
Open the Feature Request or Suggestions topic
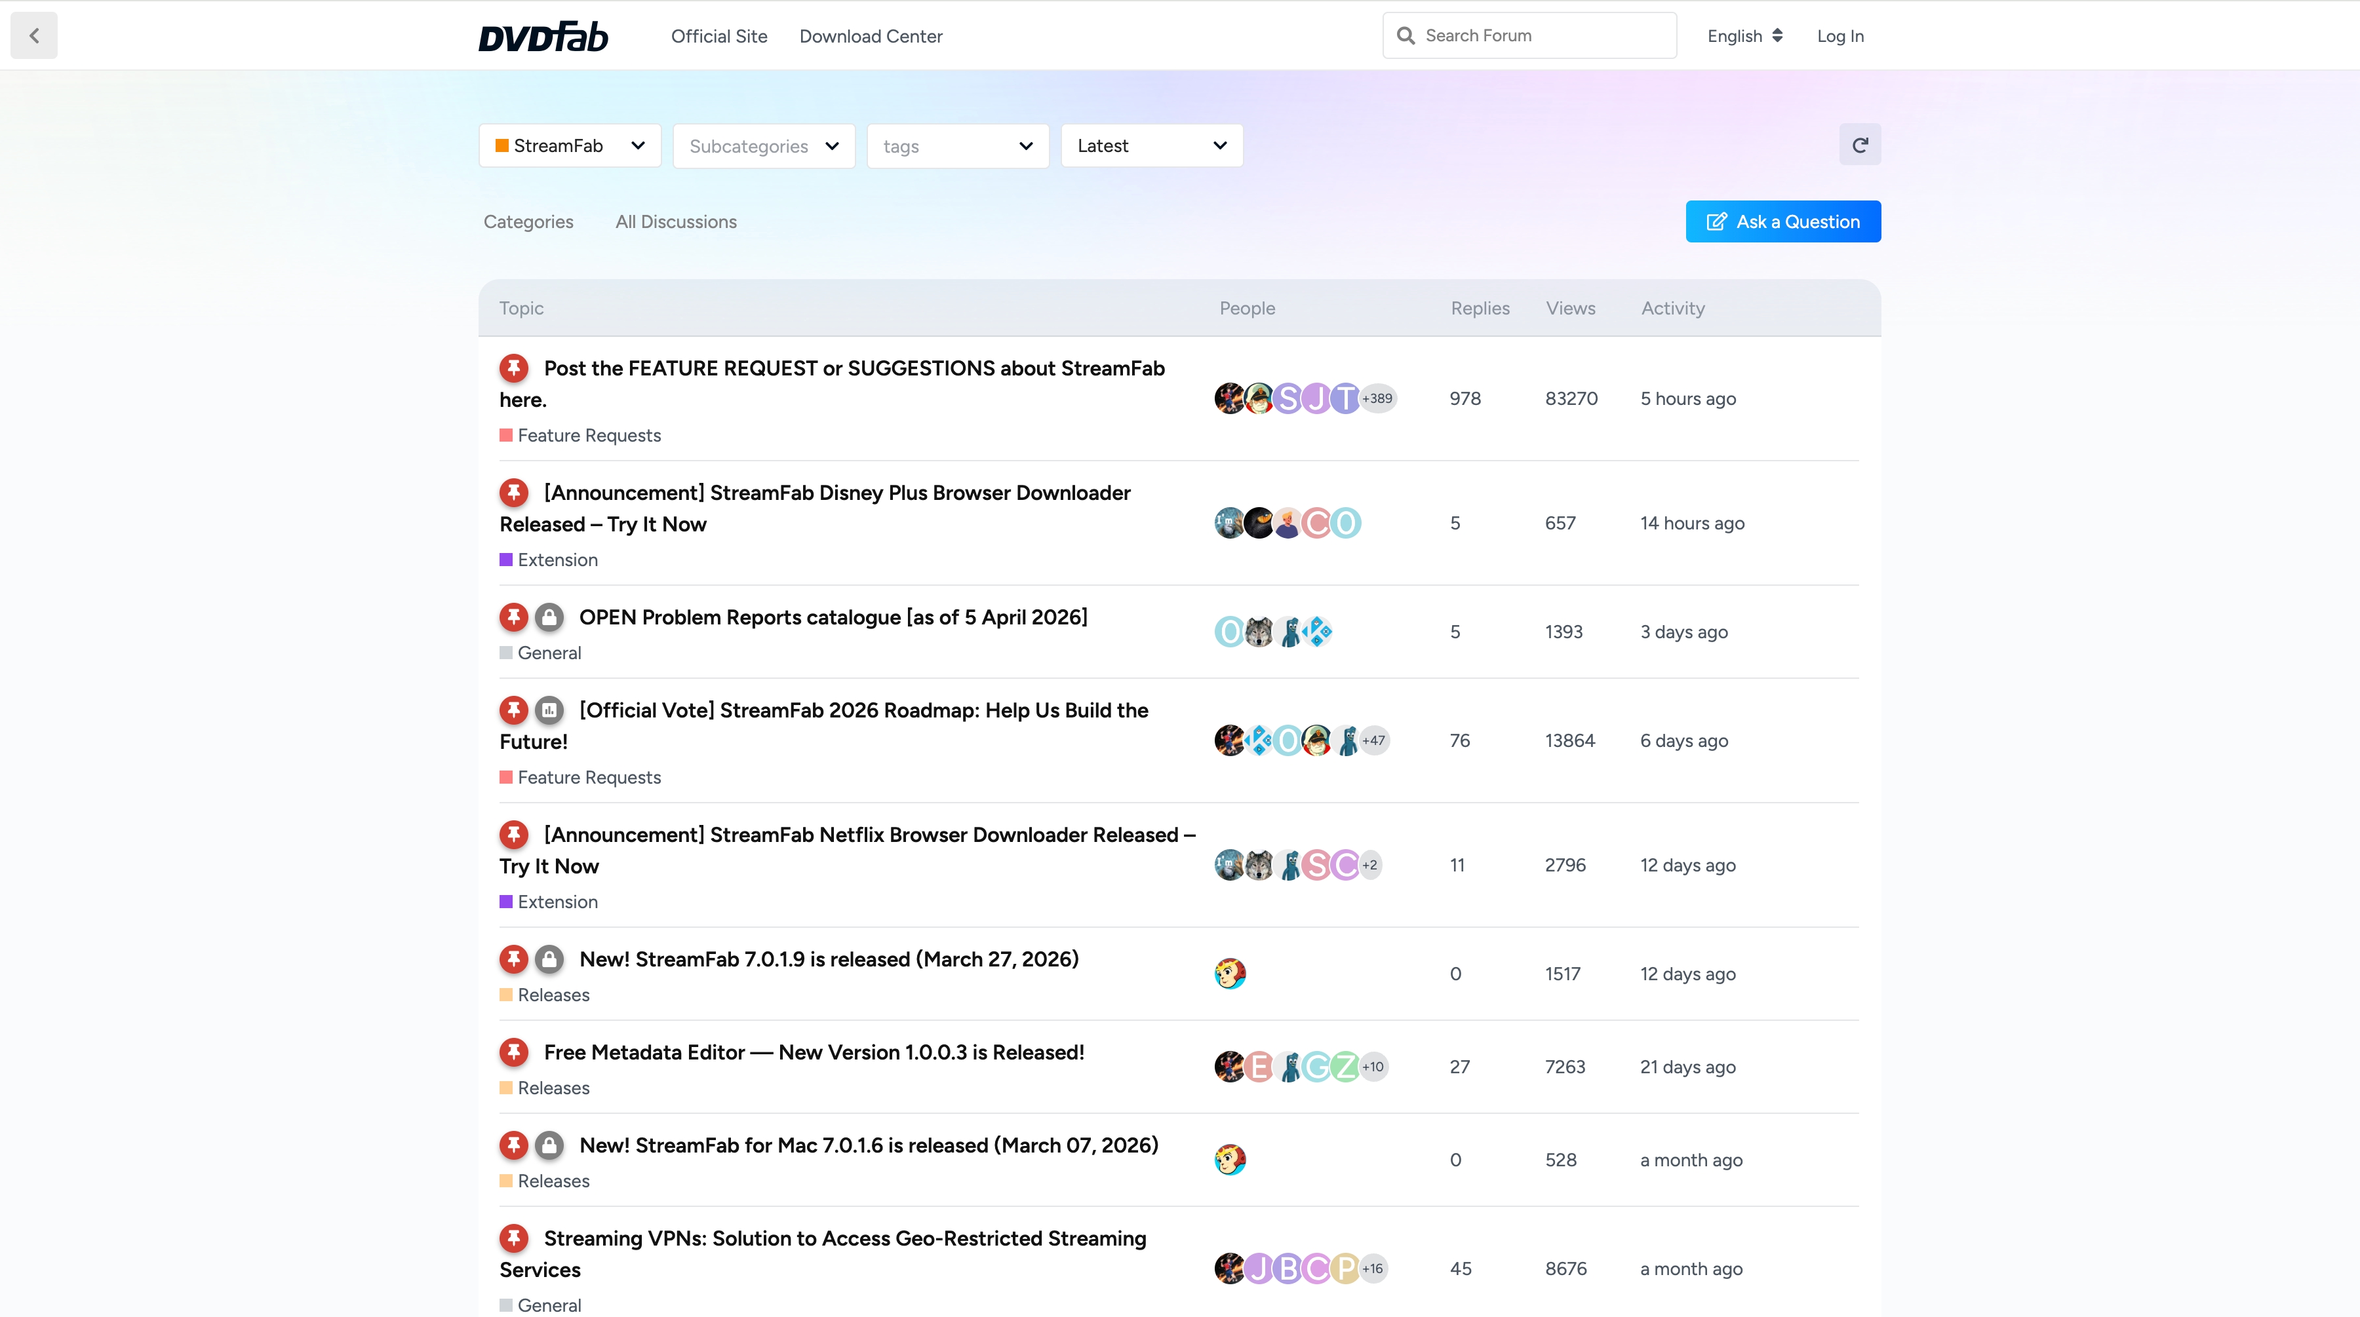coord(832,384)
